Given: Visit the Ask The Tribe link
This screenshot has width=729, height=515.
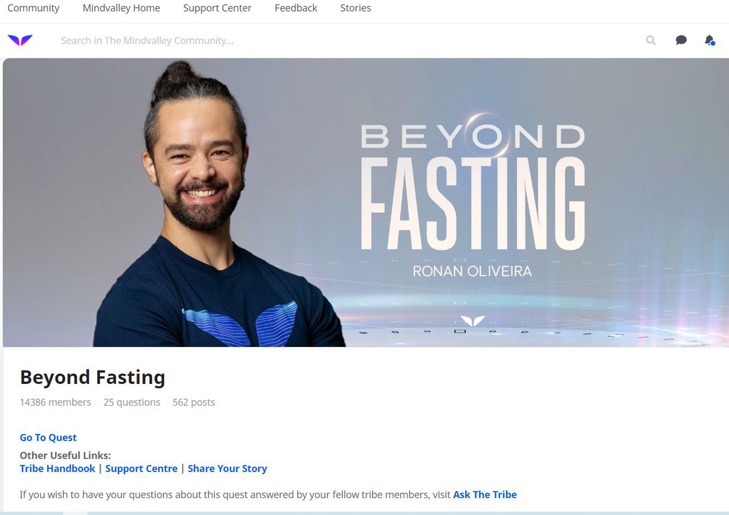Looking at the screenshot, I should [x=485, y=495].
